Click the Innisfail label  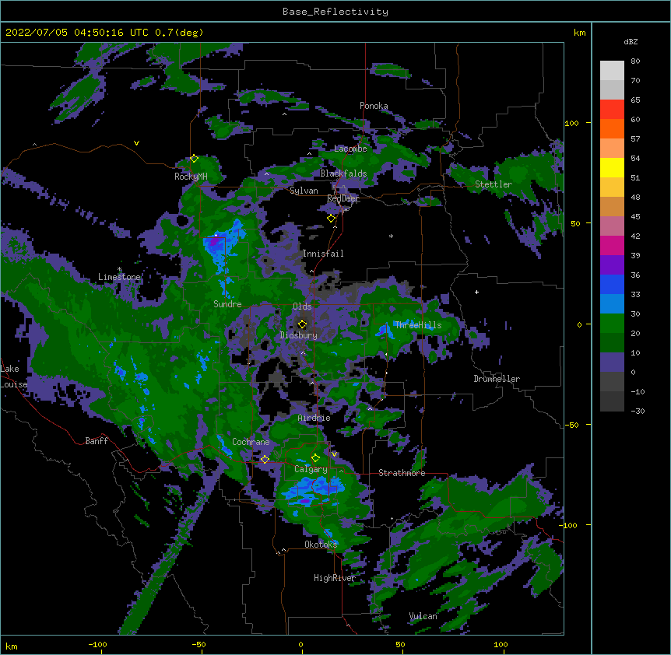[x=323, y=254]
